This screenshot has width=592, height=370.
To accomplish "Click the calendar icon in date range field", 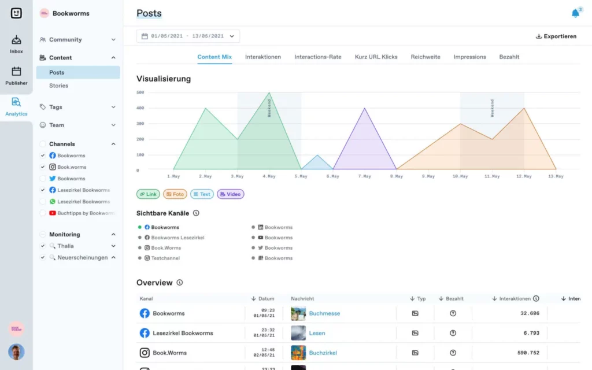I will pyautogui.click(x=144, y=36).
